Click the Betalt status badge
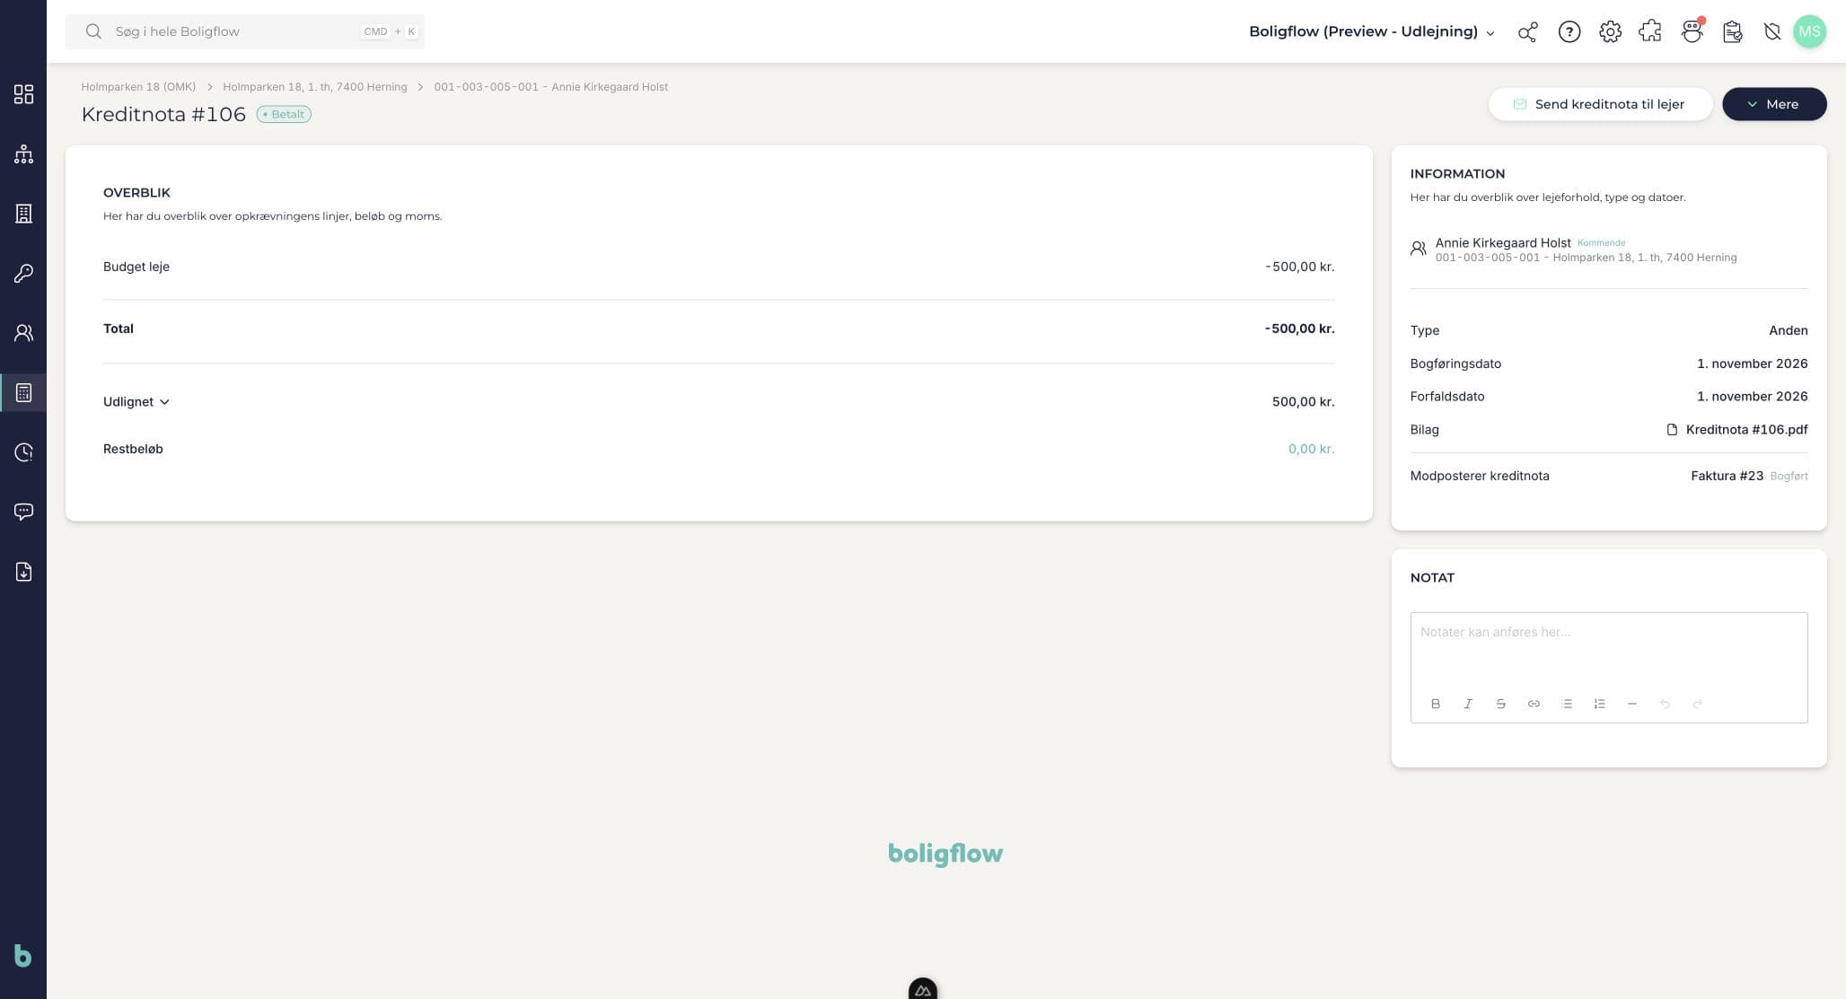Screen dimensions: 1846x999 (284, 114)
